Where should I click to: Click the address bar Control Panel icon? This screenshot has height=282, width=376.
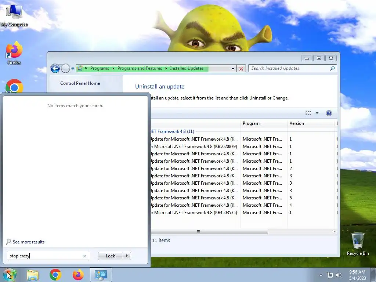click(x=80, y=68)
